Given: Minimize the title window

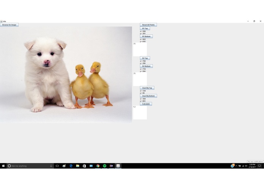Looking at the screenshot, I should (x=248, y=21).
